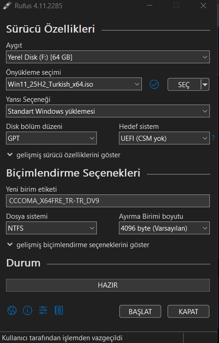
Task: Click the SEÇ button
Action: coord(184,84)
